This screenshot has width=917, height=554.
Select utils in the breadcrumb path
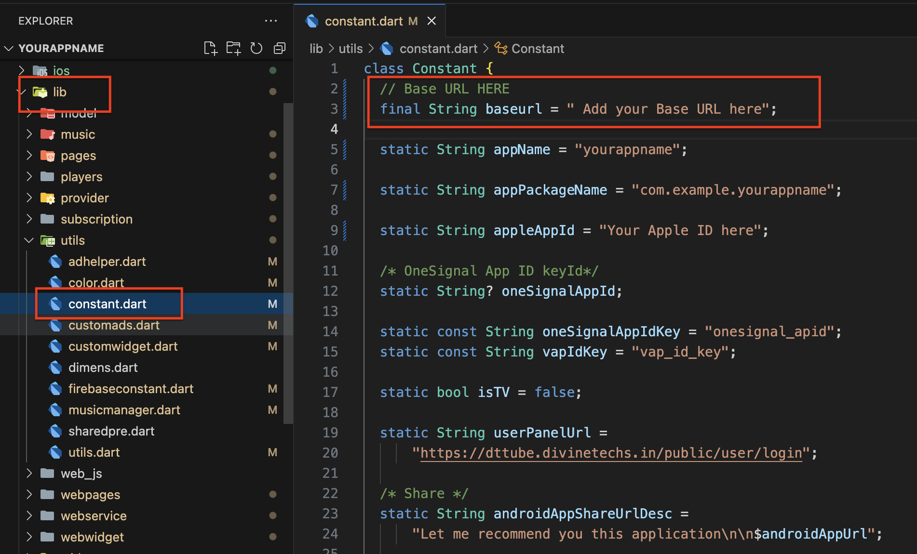[x=351, y=49]
